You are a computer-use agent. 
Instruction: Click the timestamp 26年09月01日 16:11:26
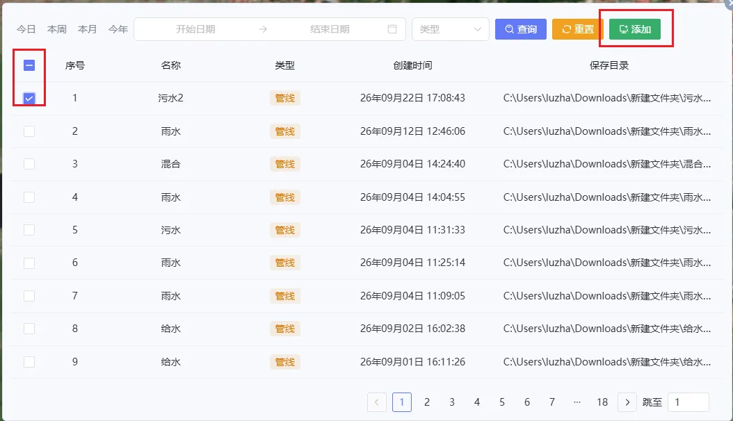(413, 362)
